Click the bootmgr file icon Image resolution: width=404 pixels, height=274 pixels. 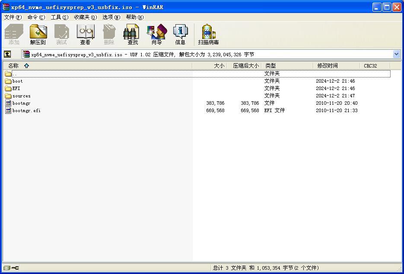pyautogui.click(x=8, y=103)
